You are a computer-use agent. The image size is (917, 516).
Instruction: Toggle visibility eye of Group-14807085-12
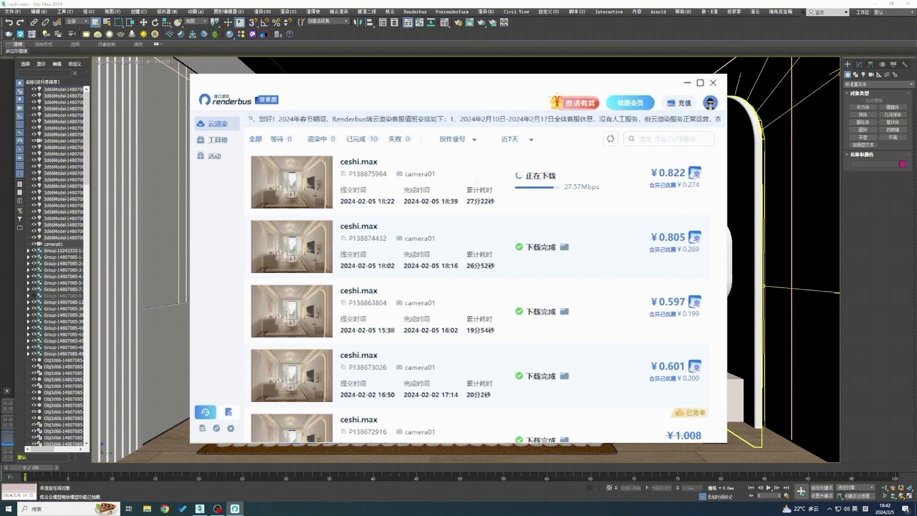(x=34, y=302)
